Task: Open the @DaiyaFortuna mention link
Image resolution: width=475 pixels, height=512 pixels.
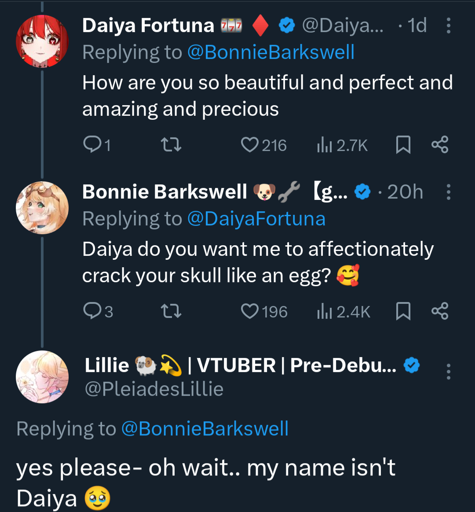Action: click(256, 219)
